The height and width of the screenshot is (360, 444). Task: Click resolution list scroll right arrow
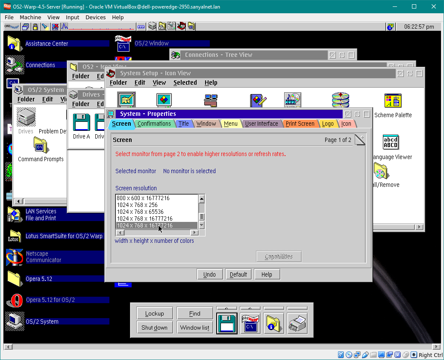(x=194, y=233)
